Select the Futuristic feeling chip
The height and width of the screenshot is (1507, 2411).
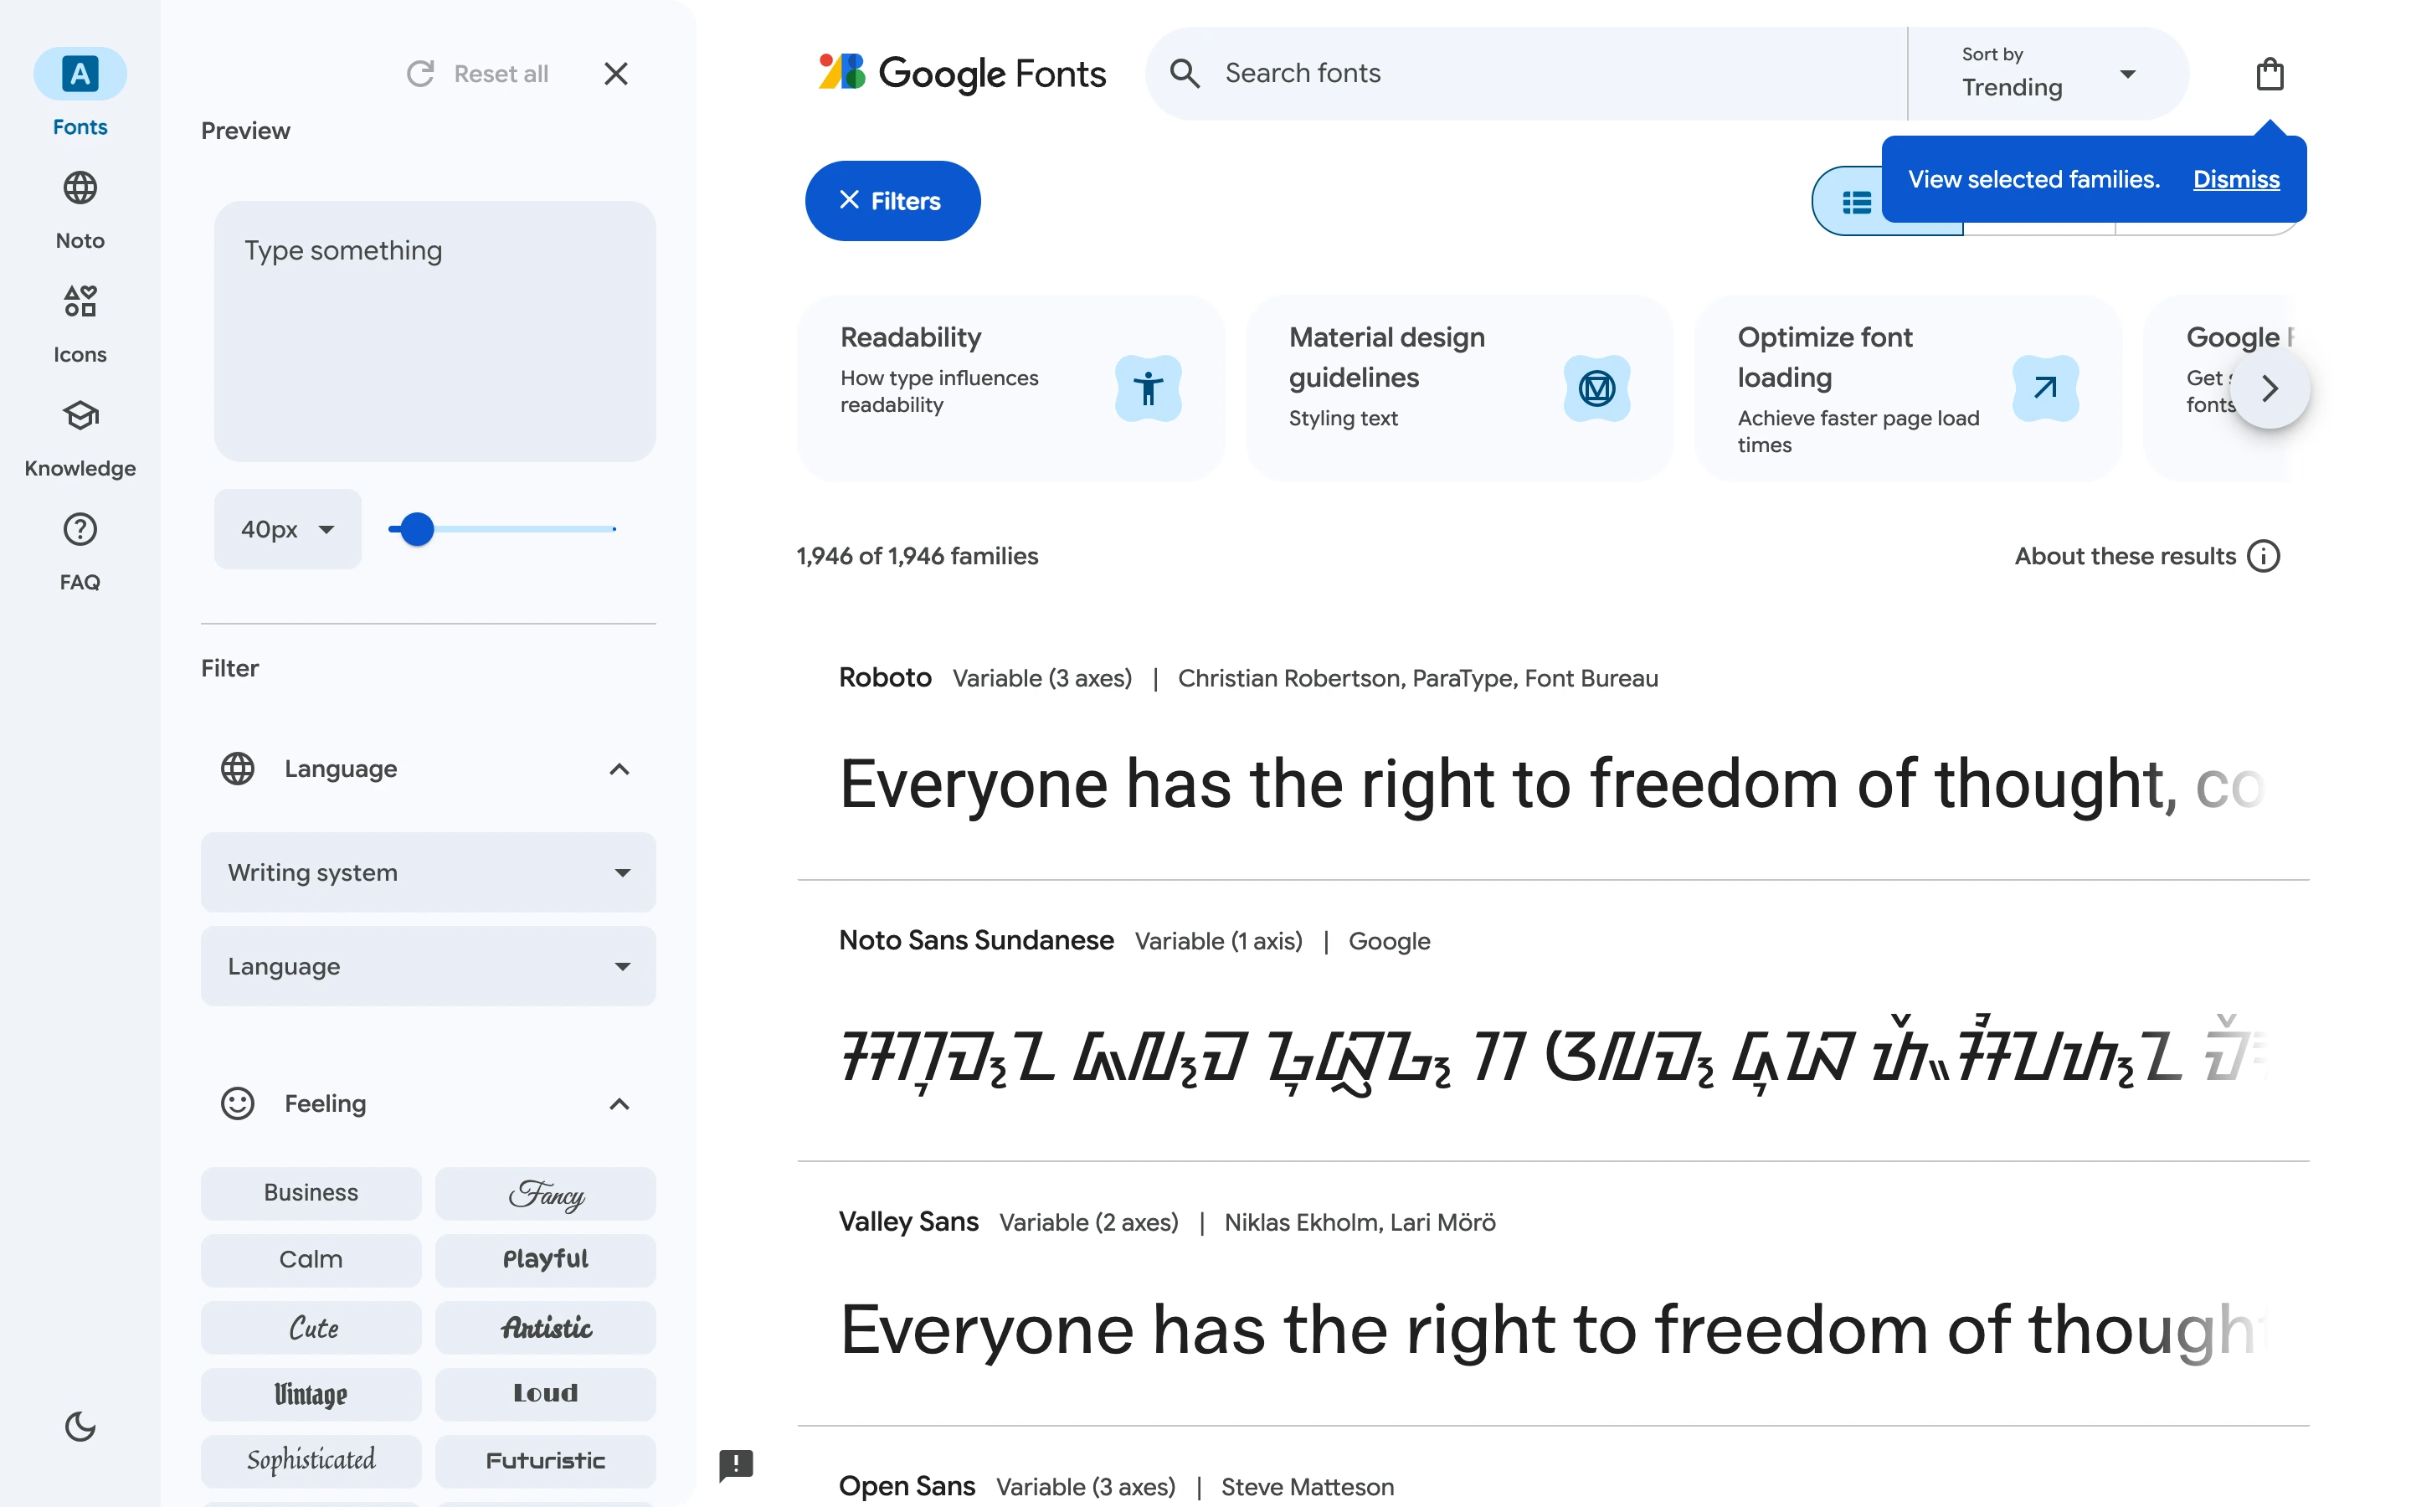point(545,1461)
